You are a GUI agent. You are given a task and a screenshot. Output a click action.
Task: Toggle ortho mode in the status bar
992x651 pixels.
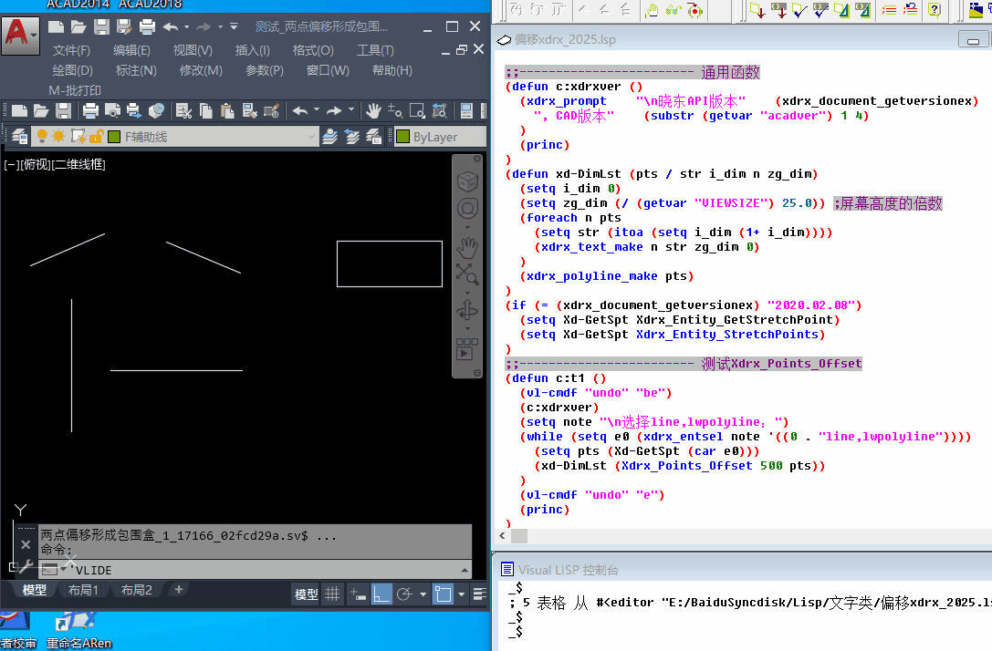pyautogui.click(x=381, y=594)
